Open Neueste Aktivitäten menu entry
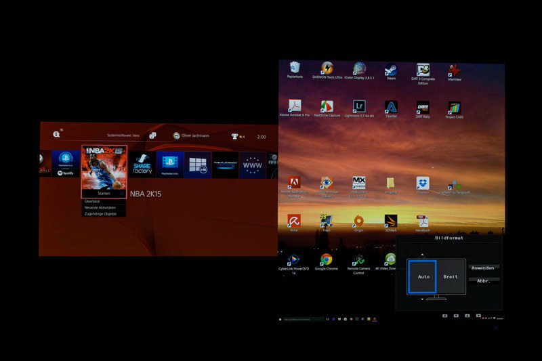542x361 pixels. point(104,208)
